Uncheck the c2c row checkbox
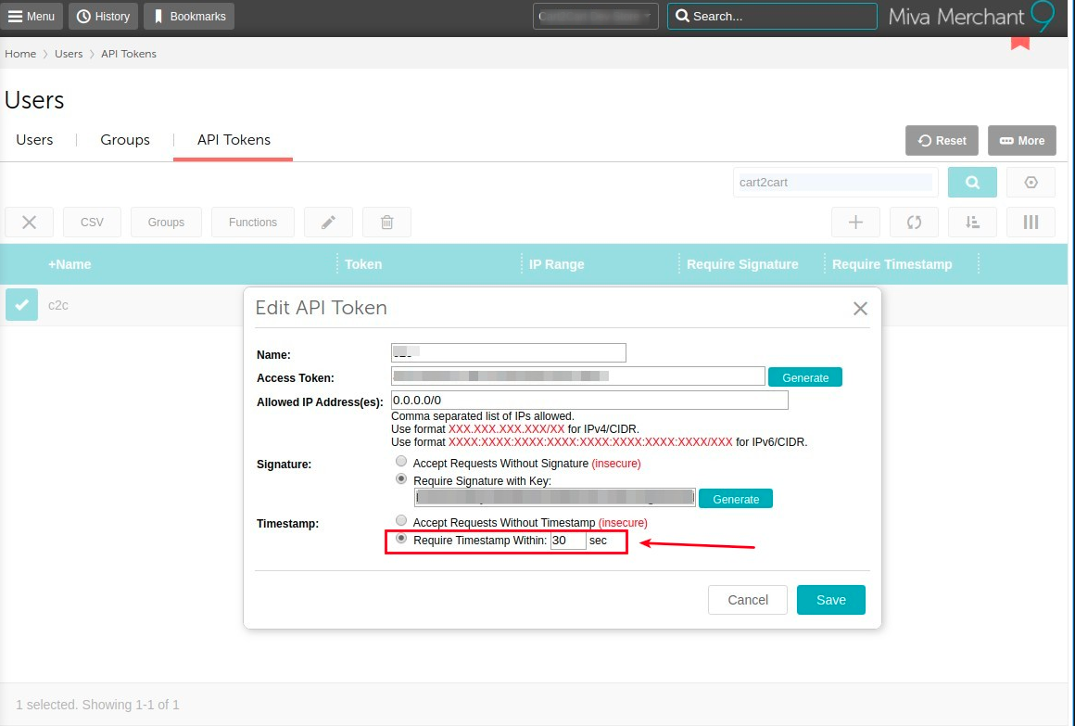Viewport: 1075px width, 726px height. point(21,304)
